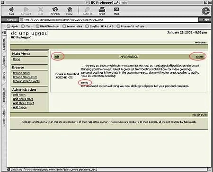Open the femme latina favorites link
The height and width of the screenshot is (172, 213).
[72, 26]
